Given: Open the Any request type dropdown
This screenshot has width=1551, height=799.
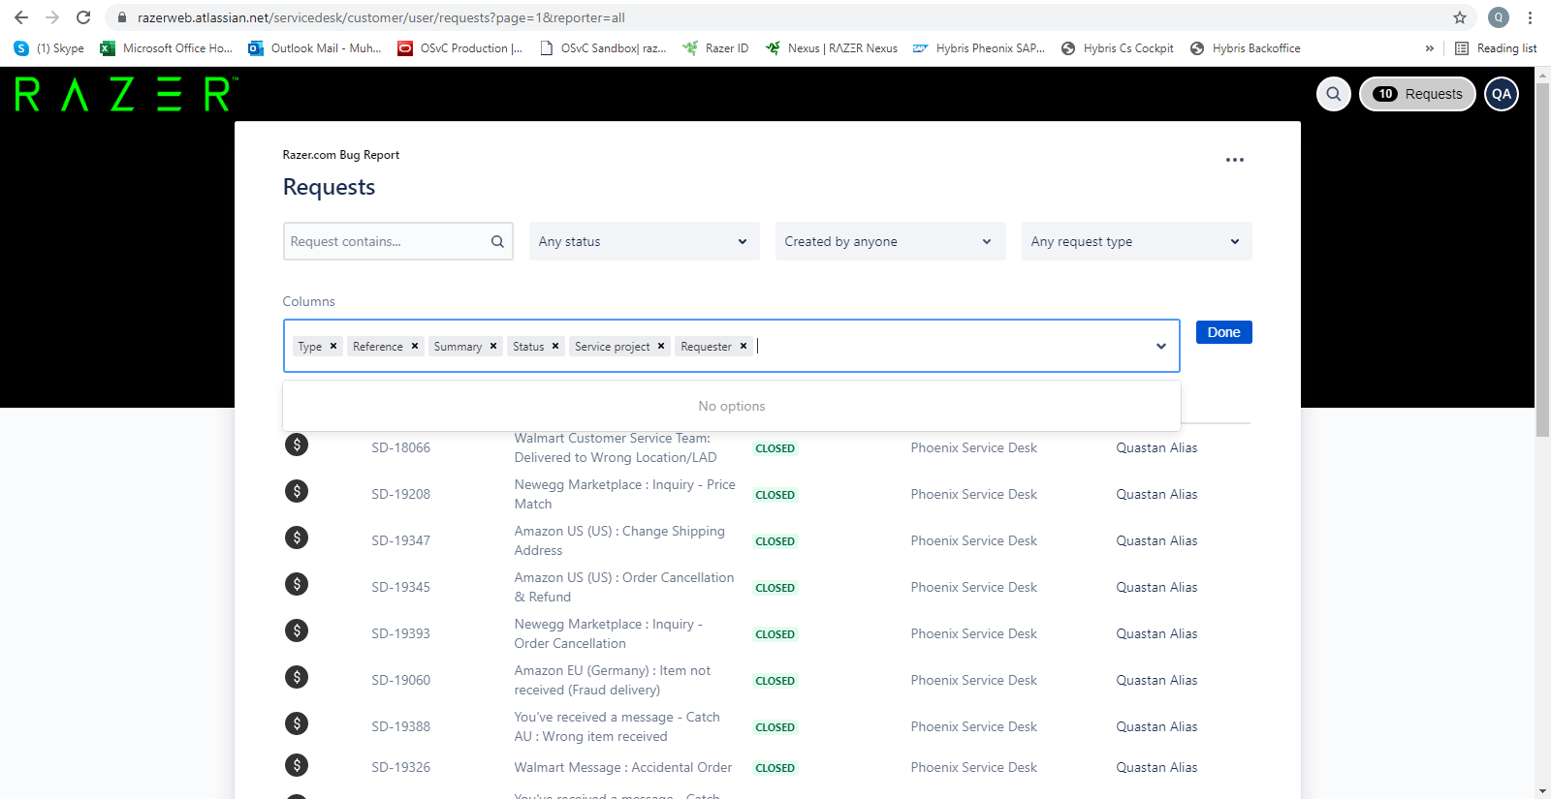Looking at the screenshot, I should [x=1136, y=241].
